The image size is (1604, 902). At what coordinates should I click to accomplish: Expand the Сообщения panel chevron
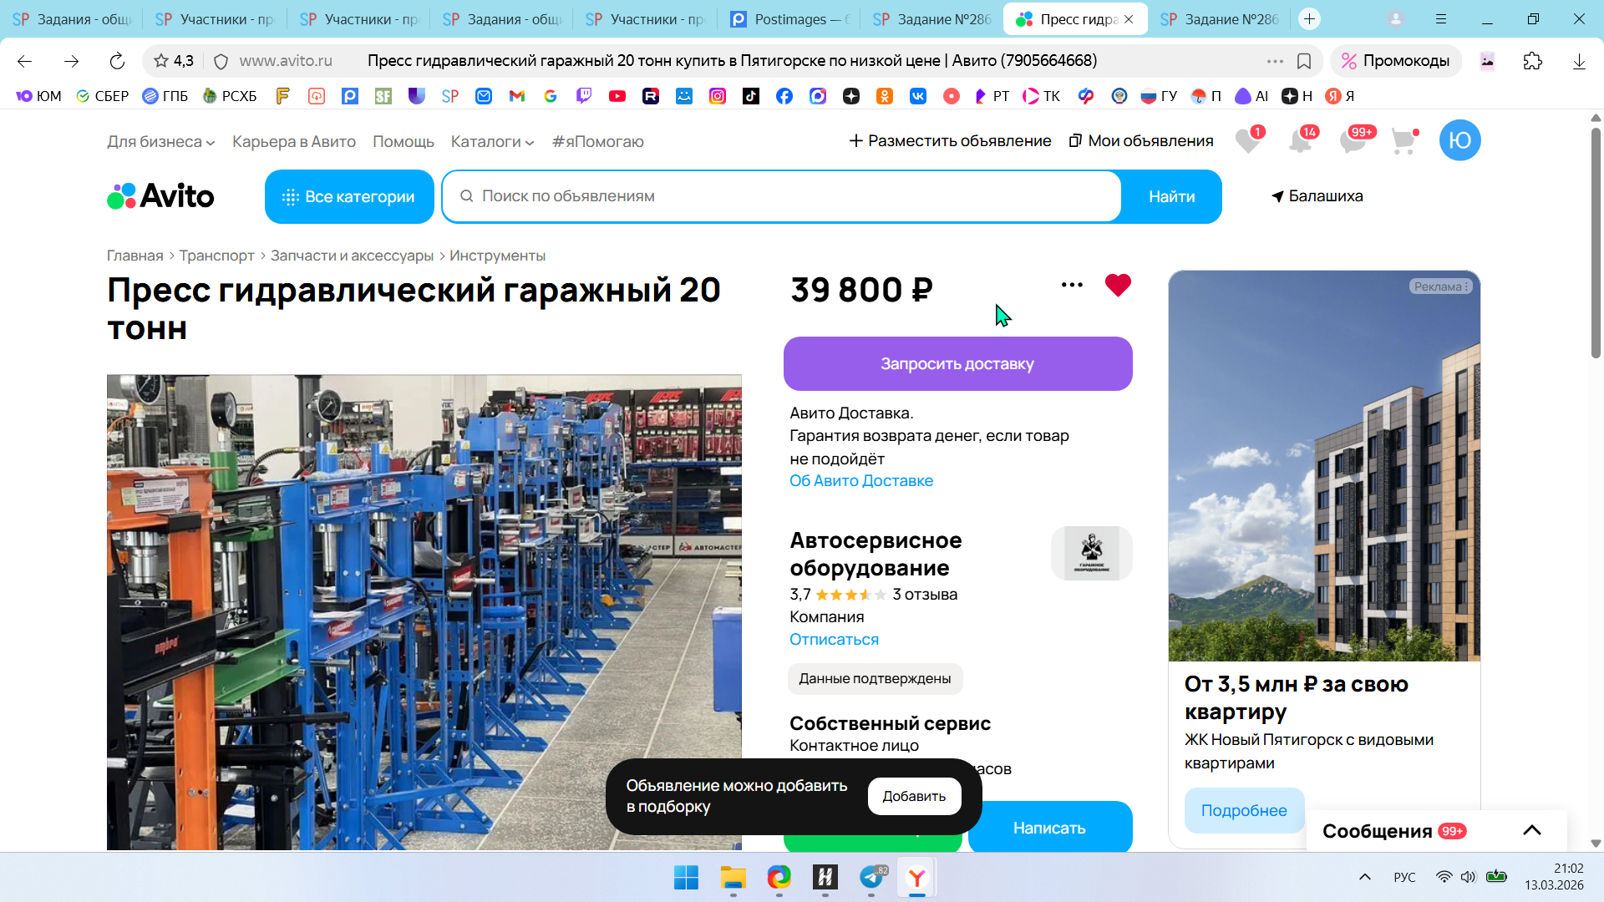1531,830
